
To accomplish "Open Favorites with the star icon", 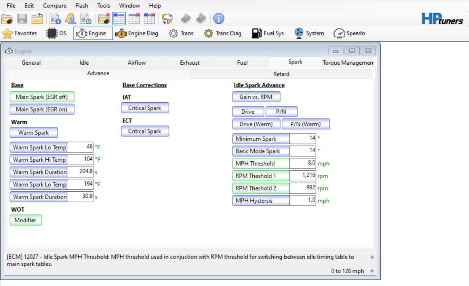I will click(x=19, y=33).
